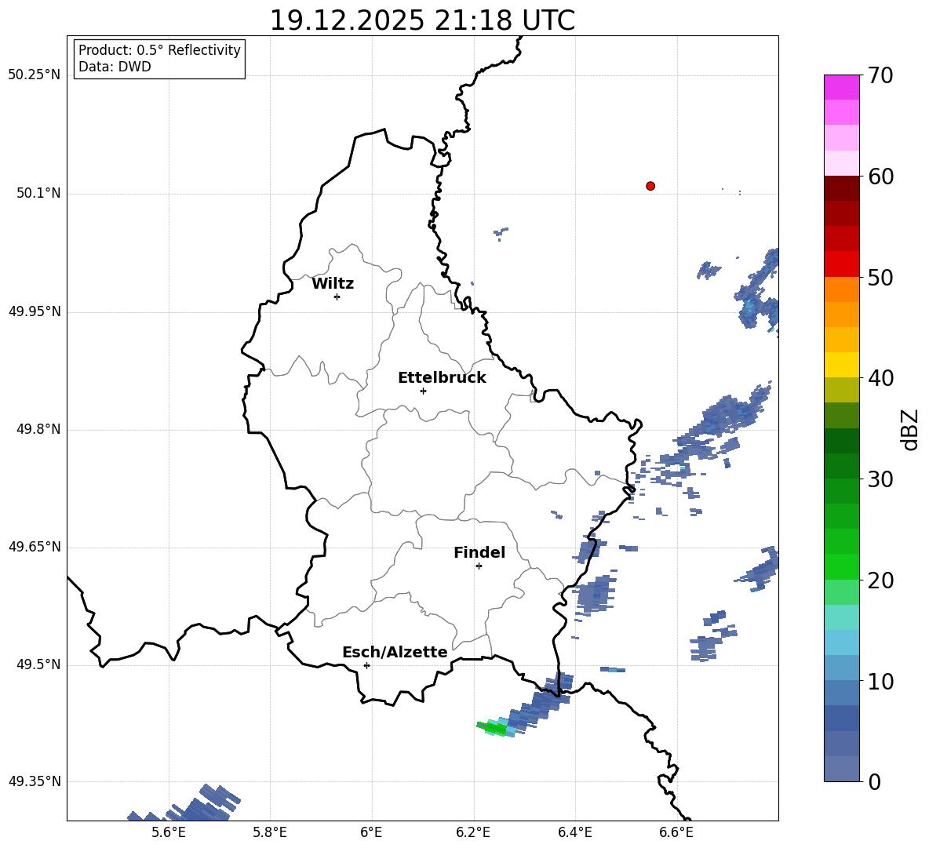929x848 pixels.
Task: Click the Findel location cross marker
Action: tap(479, 566)
